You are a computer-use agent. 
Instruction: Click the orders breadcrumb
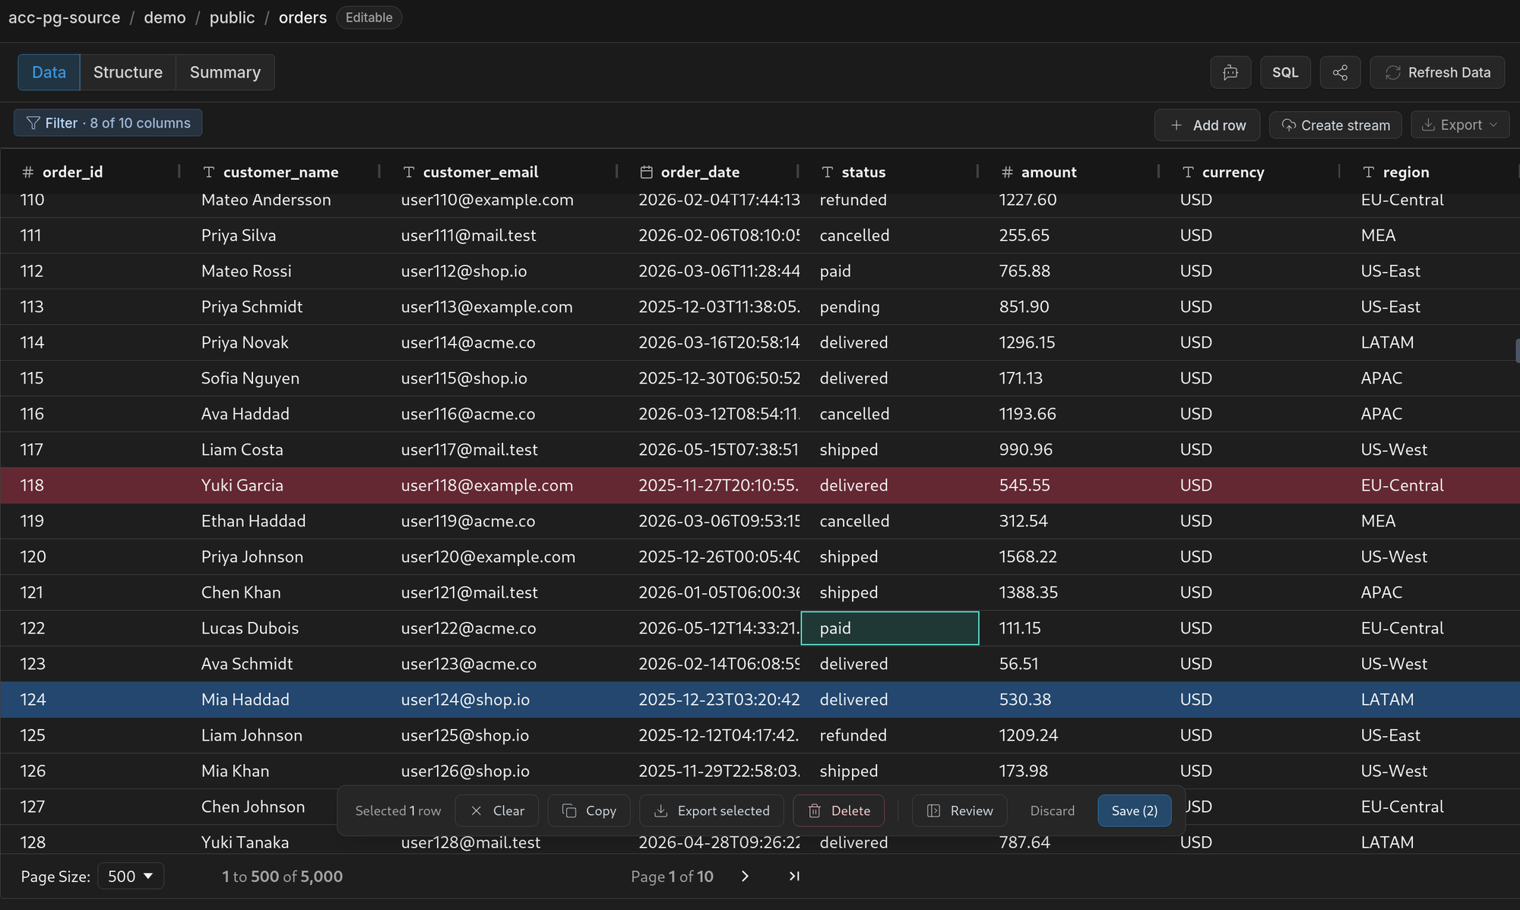pos(302,17)
